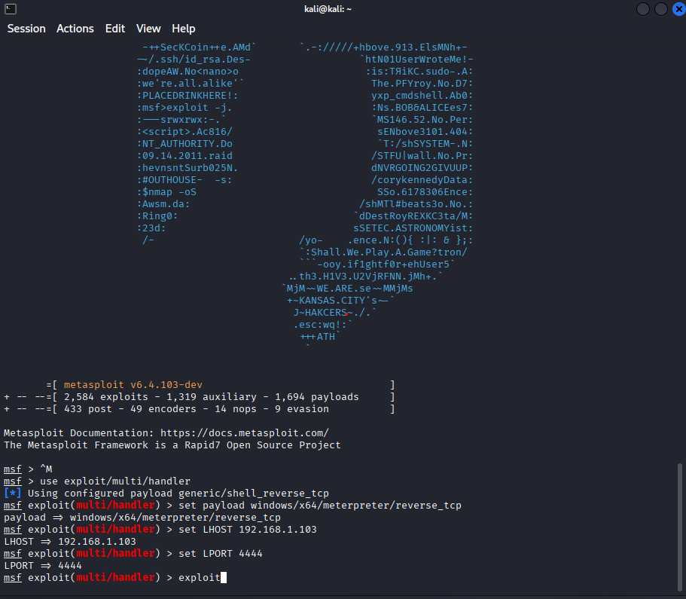This screenshot has height=599, width=686.
Task: Click the docs.metasploit.com URL
Action: coord(245,433)
